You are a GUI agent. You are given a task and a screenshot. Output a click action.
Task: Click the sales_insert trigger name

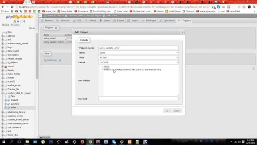49,38
